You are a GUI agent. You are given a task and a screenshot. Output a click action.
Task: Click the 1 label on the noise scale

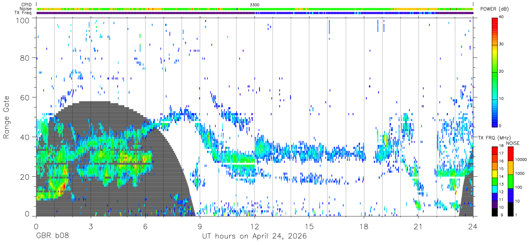[516, 215]
